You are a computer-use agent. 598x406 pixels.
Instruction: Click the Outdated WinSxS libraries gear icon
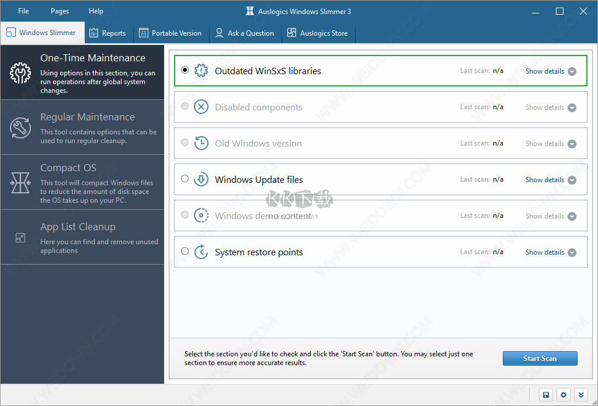(x=201, y=70)
